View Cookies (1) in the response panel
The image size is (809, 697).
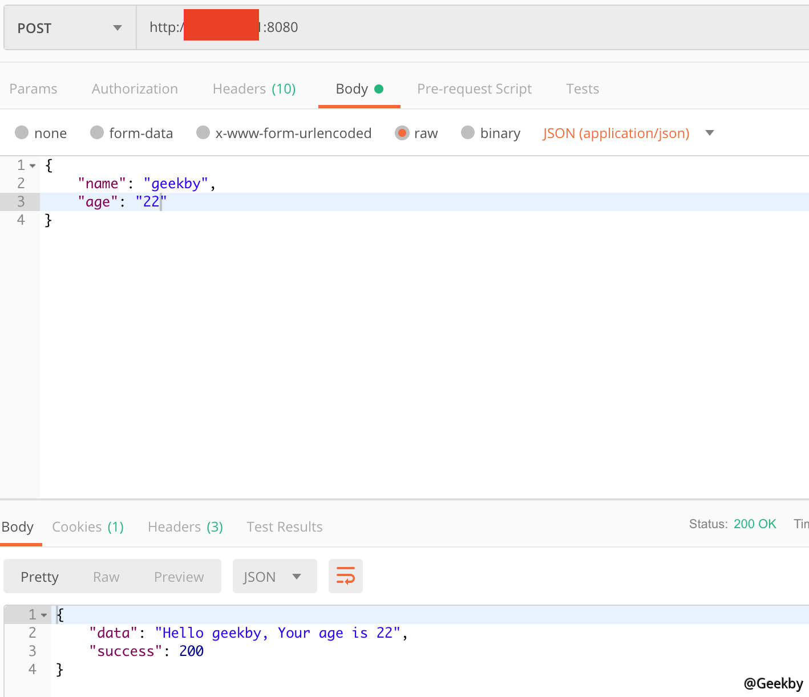click(x=88, y=526)
